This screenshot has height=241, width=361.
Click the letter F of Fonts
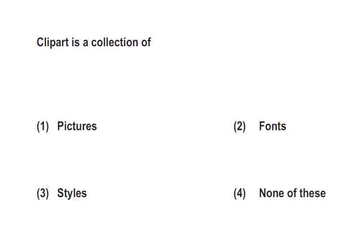coord(262,126)
